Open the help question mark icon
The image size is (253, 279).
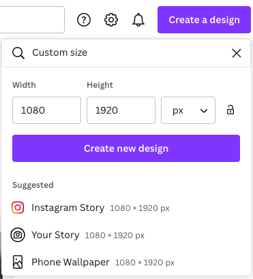[84, 20]
